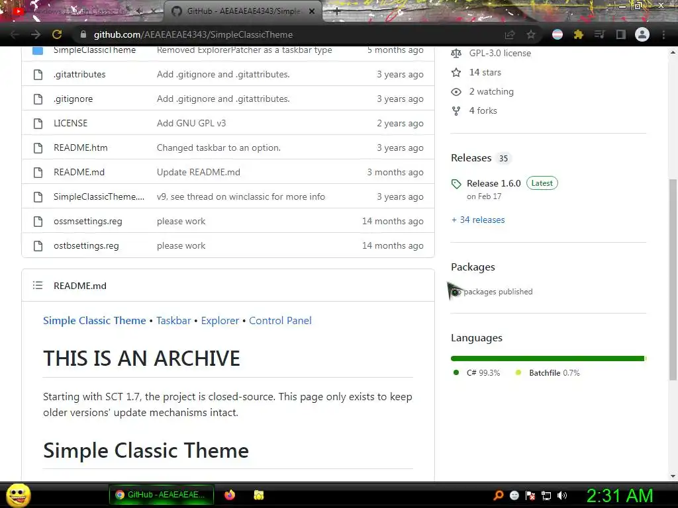This screenshot has width=678, height=508.
Task: Open a new browser tab
Action: 337,11
